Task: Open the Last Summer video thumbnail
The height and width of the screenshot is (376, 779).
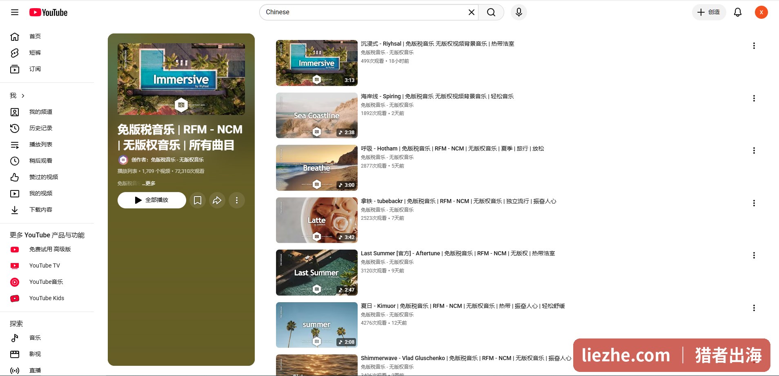Action: pyautogui.click(x=317, y=272)
